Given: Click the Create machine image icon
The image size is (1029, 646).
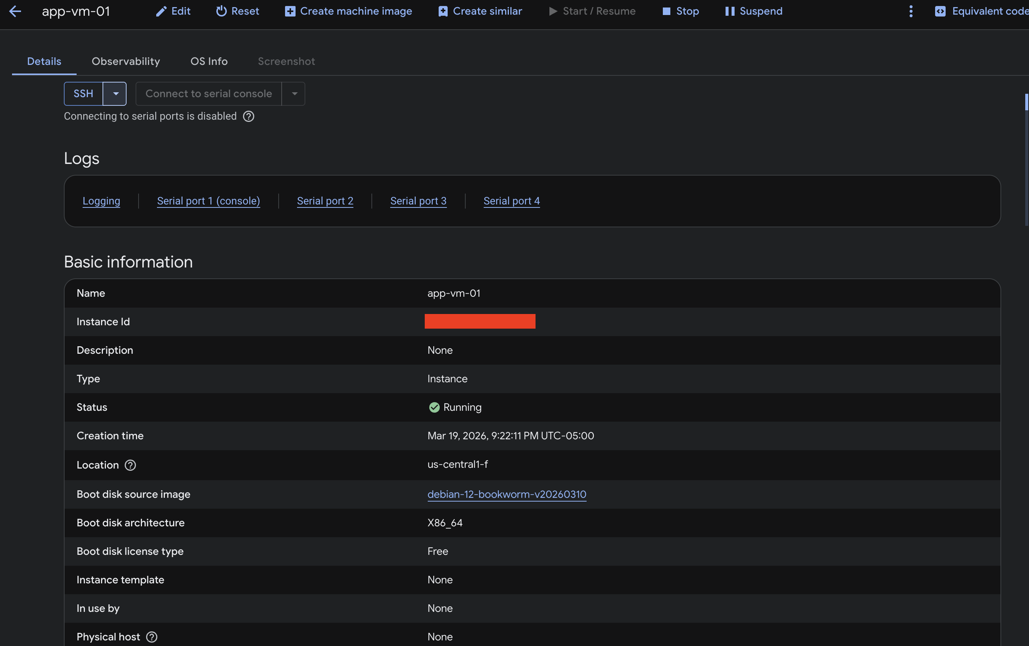Looking at the screenshot, I should tap(290, 11).
